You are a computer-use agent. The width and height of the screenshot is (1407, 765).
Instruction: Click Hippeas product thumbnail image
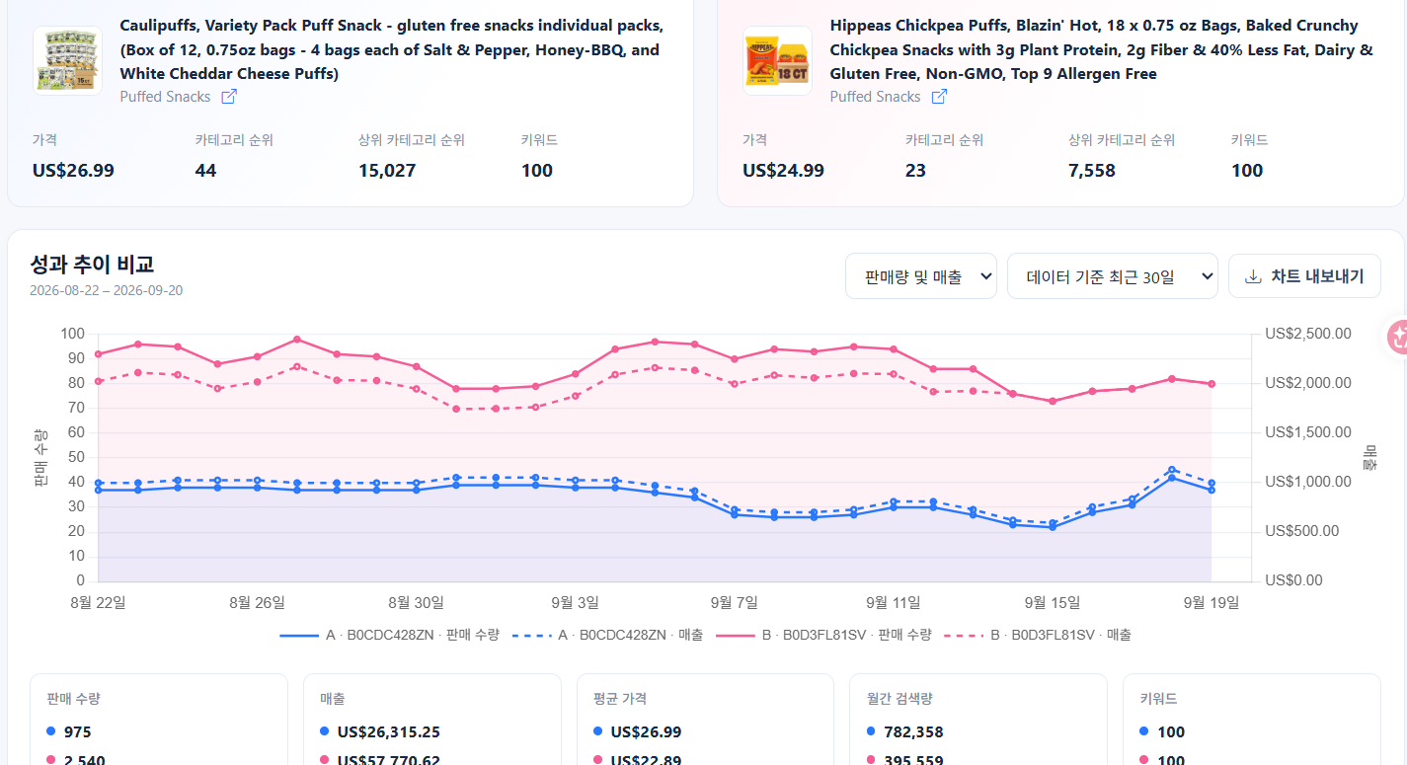point(777,61)
